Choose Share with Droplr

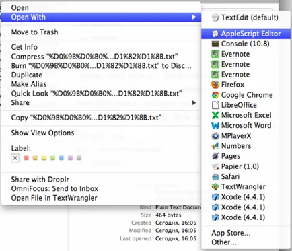click(101, 180)
